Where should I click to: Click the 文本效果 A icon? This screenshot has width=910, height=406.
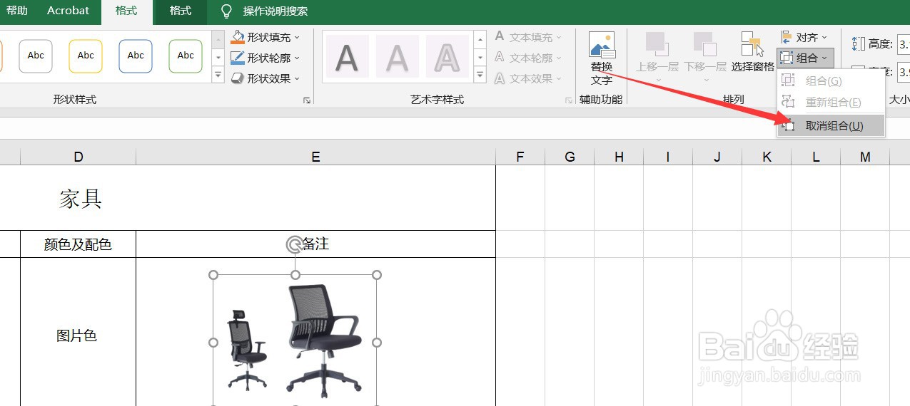tap(500, 78)
